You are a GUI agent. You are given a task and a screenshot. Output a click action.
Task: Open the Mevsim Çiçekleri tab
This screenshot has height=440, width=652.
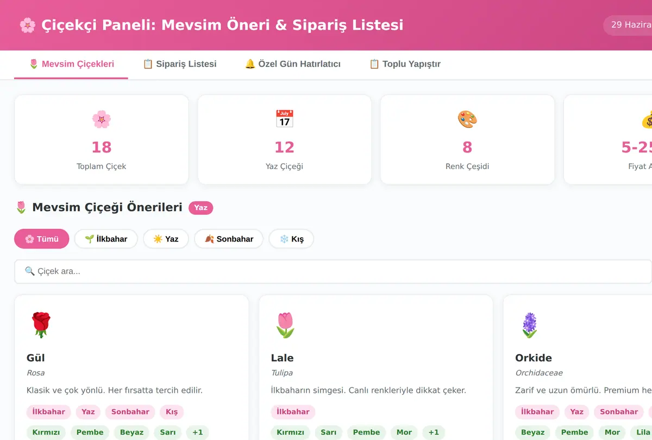71,64
